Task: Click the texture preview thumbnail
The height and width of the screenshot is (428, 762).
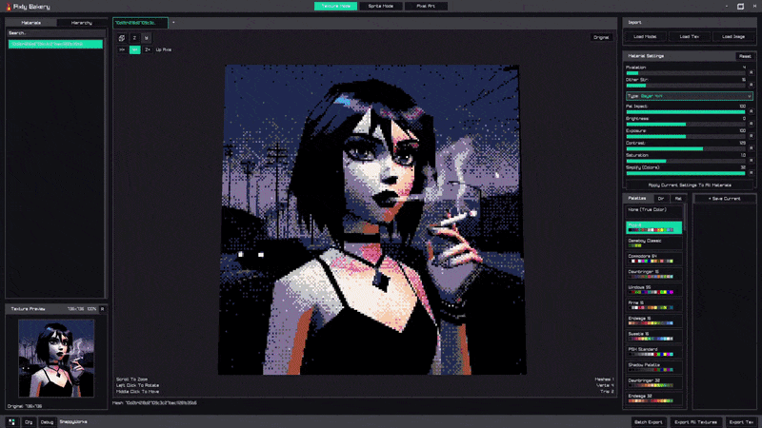Action: pyautogui.click(x=56, y=359)
